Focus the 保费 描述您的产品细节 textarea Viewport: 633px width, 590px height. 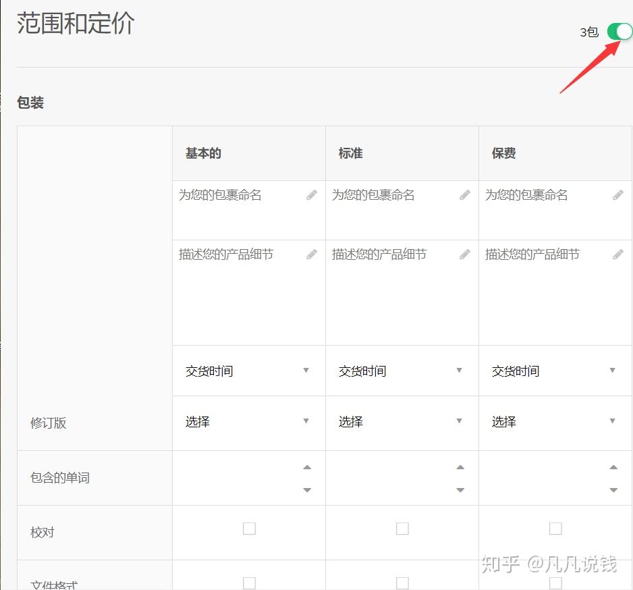(555, 293)
